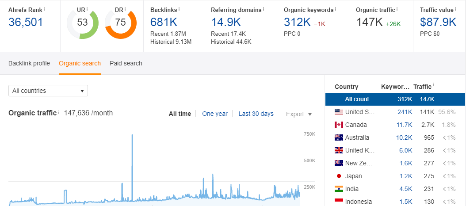
Task: Open the 681K backlinks count
Action: [x=164, y=22]
